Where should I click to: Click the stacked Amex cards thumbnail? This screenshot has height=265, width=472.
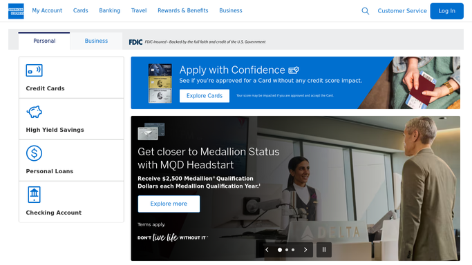160,84
